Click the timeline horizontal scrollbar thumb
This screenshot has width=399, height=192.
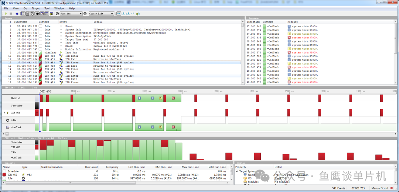coord(7,134)
